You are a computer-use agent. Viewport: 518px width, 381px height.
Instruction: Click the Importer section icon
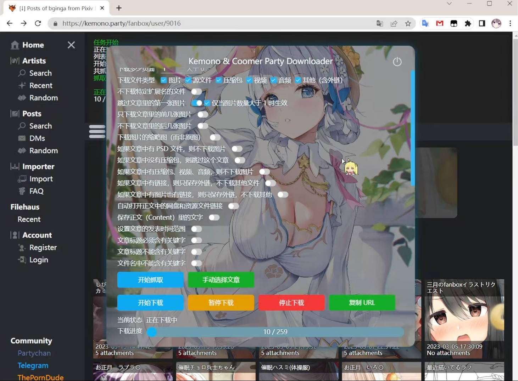click(x=15, y=166)
